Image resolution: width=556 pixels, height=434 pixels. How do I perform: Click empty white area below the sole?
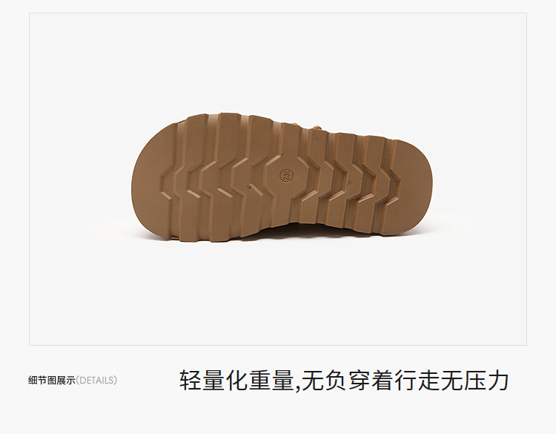coord(278,295)
